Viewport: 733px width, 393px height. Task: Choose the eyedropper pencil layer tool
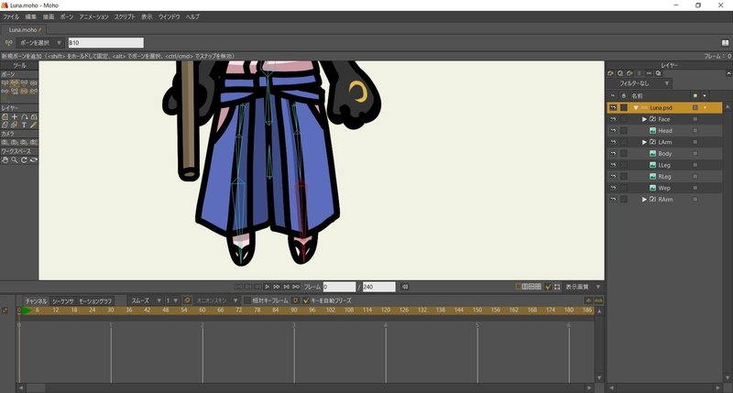point(33,126)
